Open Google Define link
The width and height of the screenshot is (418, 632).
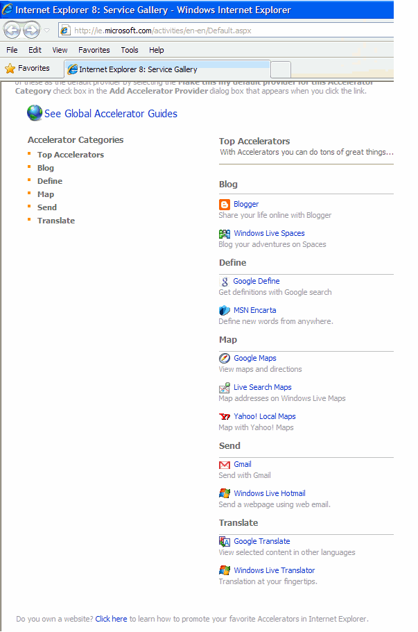(256, 282)
